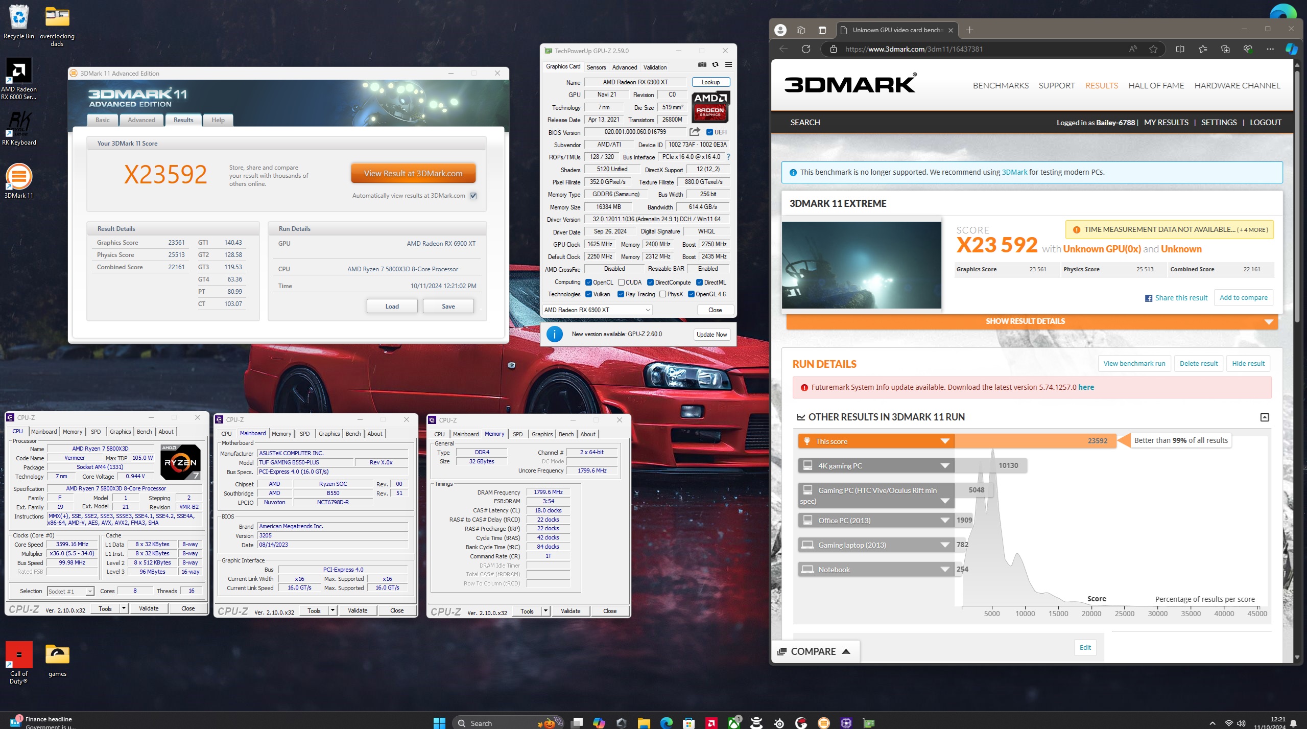Open browser profile avatar icon
The image size is (1307, 729).
point(780,30)
